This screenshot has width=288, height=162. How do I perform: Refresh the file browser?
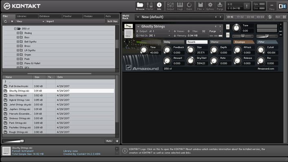[6, 21]
